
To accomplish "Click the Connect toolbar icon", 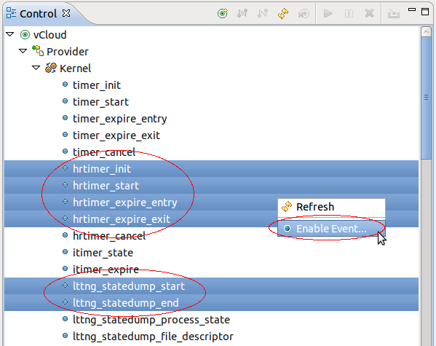I will coord(242,13).
